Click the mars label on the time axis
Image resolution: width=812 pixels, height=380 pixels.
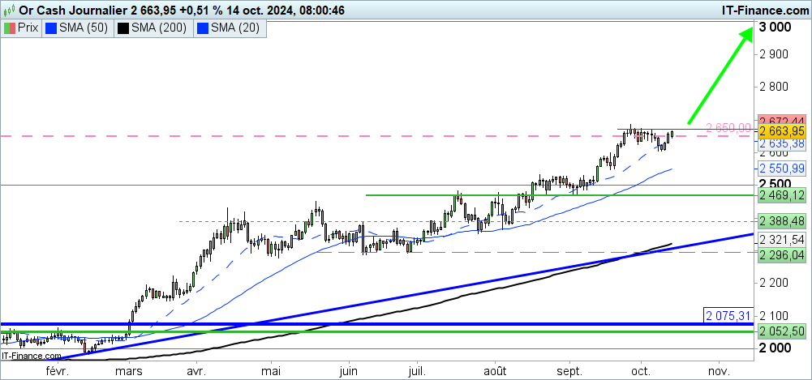tap(131, 370)
